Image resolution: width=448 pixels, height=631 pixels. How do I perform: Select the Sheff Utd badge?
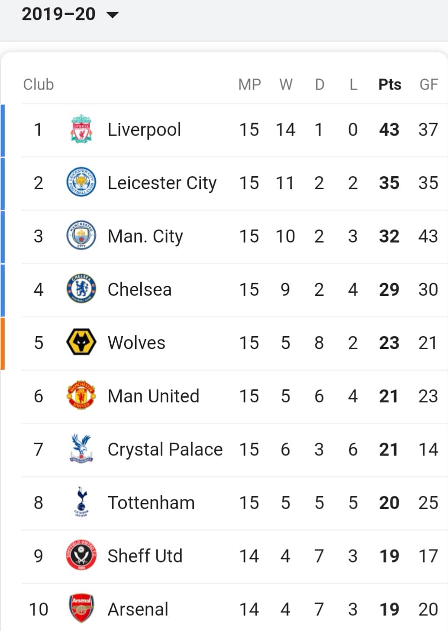click(x=81, y=555)
